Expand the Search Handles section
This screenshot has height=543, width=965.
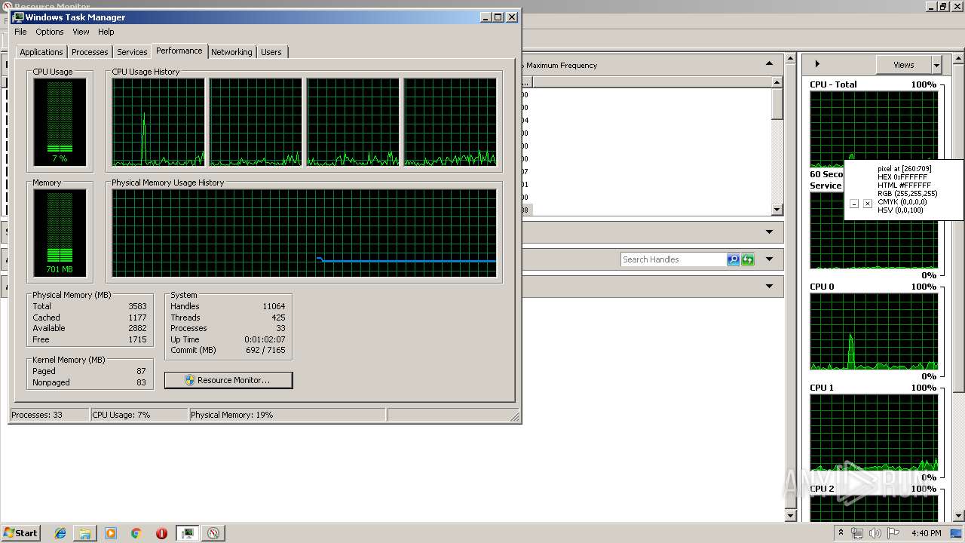[x=769, y=259]
